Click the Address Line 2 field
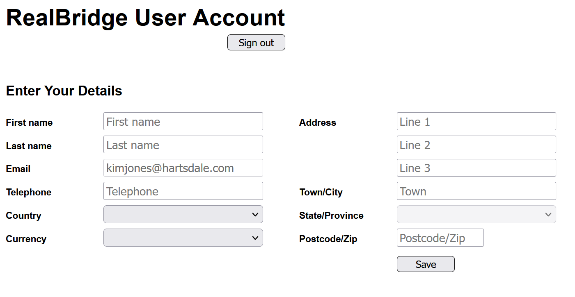Screen dimensions: 575x297 [x=476, y=145]
